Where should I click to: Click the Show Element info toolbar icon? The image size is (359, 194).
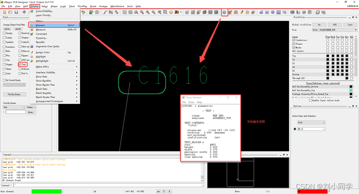[x=224, y=12]
